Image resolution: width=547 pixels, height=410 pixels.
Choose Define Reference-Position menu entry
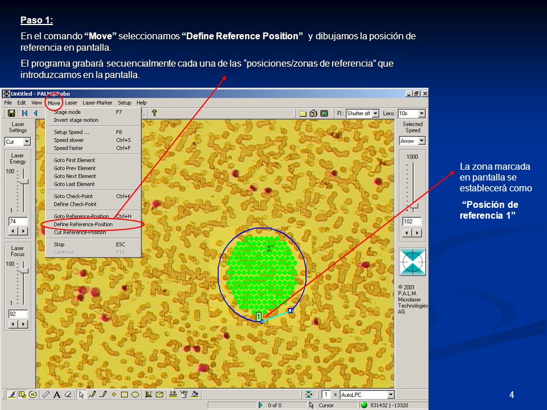pos(93,224)
